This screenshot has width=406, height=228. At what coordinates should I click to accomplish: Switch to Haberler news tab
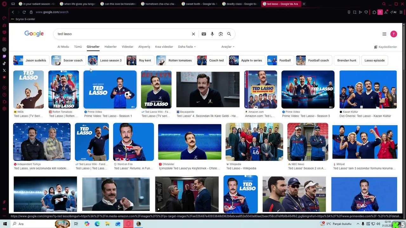(x=111, y=47)
